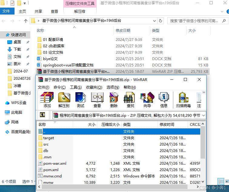The height and width of the screenshot is (192, 229).
Task: Open WinRAR 文件(F) menu
Action: coord(43,87)
